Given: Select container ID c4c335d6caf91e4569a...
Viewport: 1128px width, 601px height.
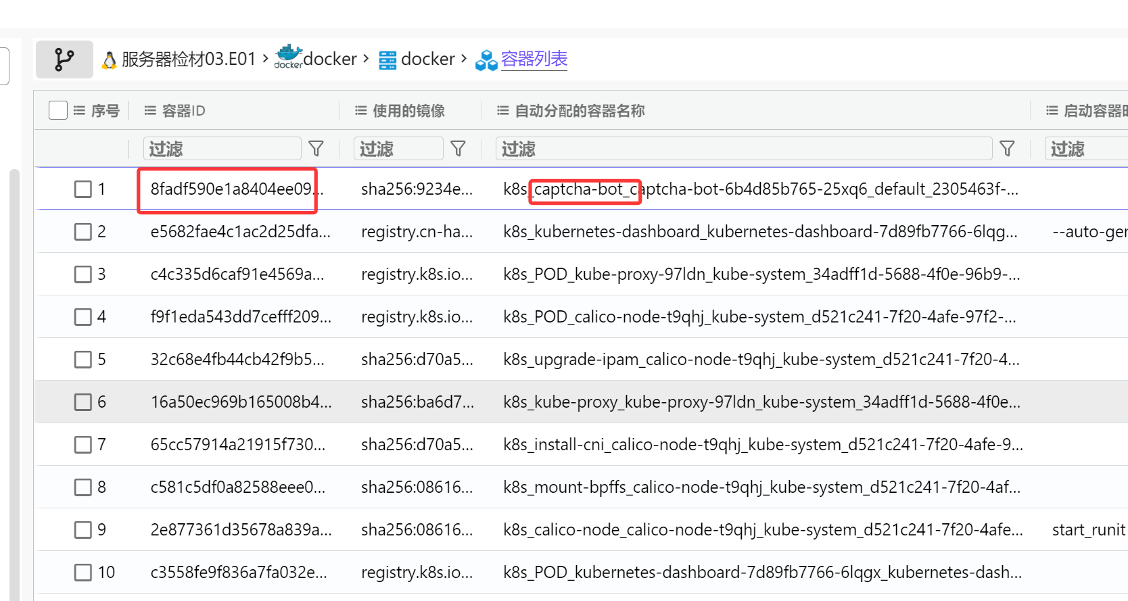Looking at the screenshot, I should [237, 274].
